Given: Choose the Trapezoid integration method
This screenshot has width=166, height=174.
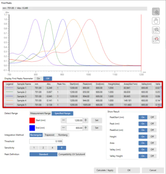Looking at the screenshot, I should 49,135.
